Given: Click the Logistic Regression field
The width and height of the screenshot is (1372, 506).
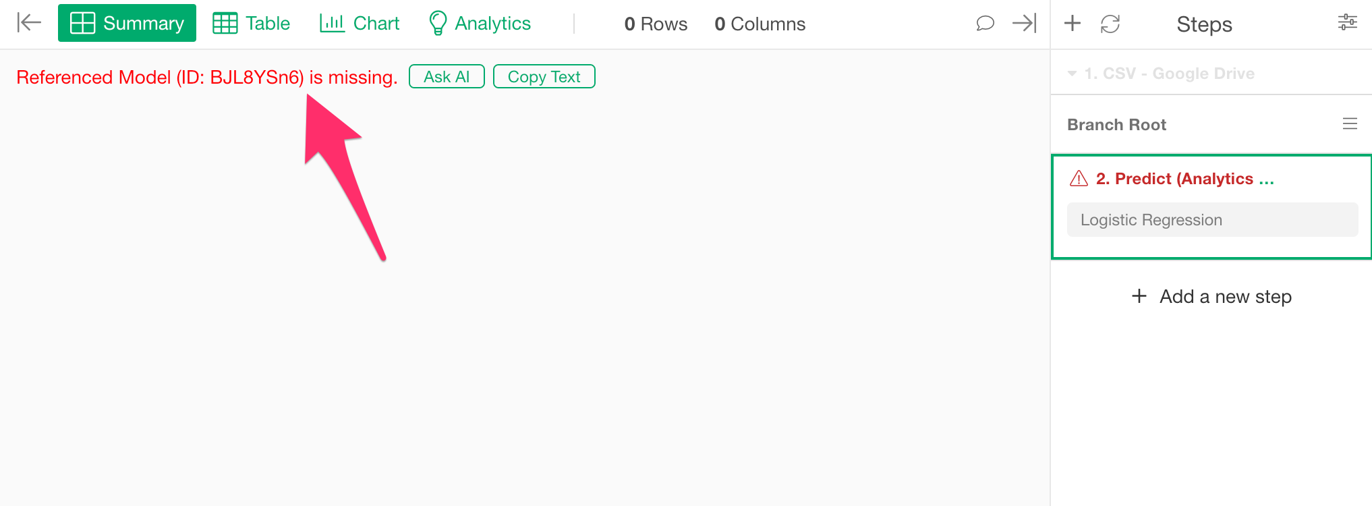Looking at the screenshot, I should pyautogui.click(x=1212, y=220).
